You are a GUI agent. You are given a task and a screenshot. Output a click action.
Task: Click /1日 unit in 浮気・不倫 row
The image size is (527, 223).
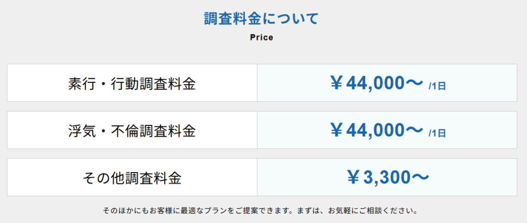437,134
